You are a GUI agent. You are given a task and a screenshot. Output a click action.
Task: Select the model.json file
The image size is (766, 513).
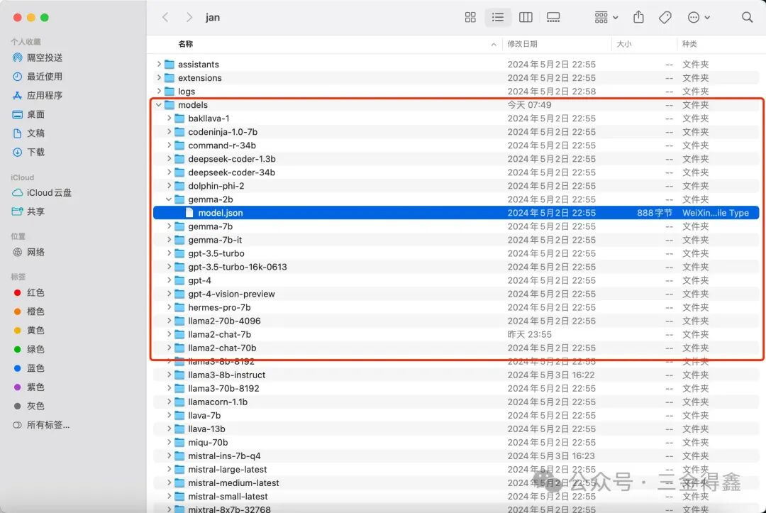tap(220, 213)
